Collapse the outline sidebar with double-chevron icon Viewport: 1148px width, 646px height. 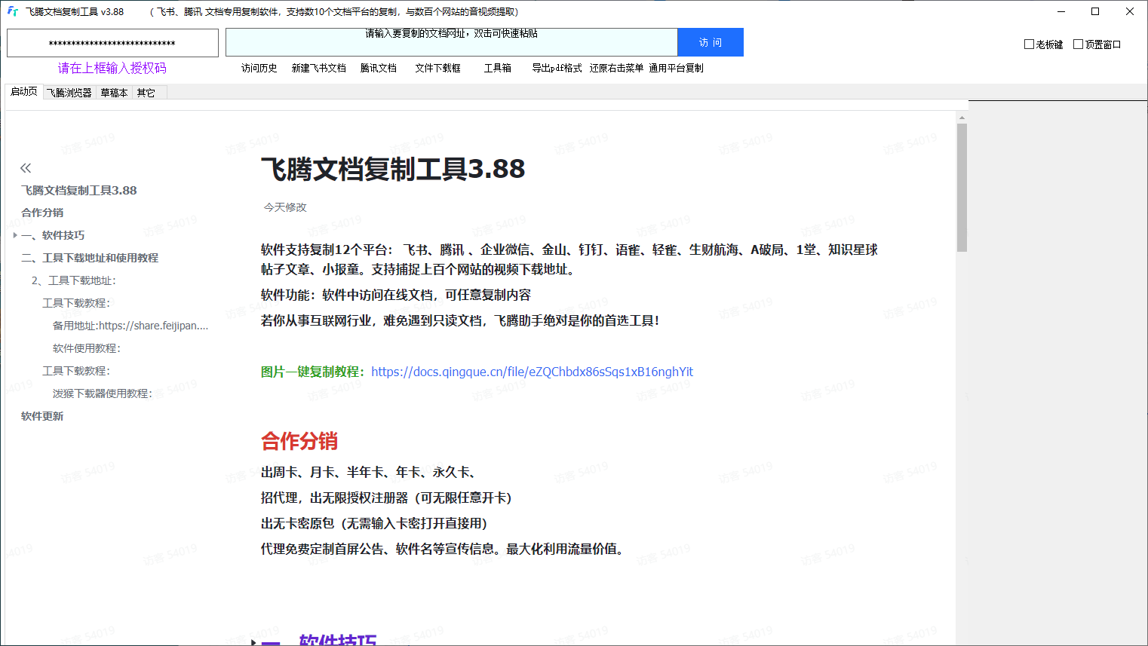click(26, 168)
